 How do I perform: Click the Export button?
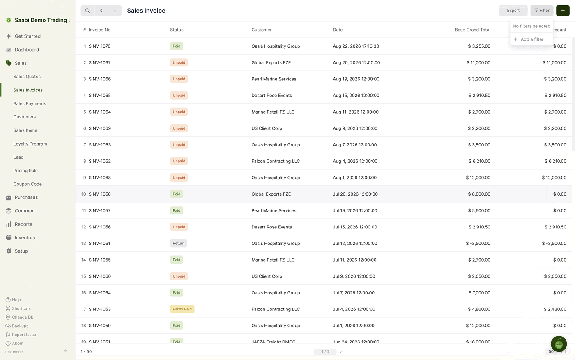click(513, 11)
